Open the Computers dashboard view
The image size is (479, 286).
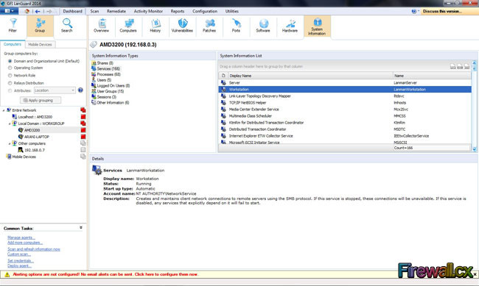click(128, 26)
